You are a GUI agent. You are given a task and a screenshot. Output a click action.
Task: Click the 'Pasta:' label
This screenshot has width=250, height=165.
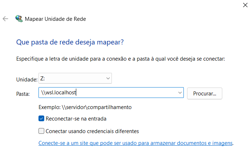[23, 94]
